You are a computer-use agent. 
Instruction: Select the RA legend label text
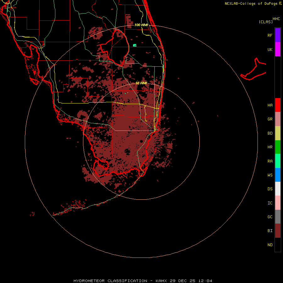270,161
